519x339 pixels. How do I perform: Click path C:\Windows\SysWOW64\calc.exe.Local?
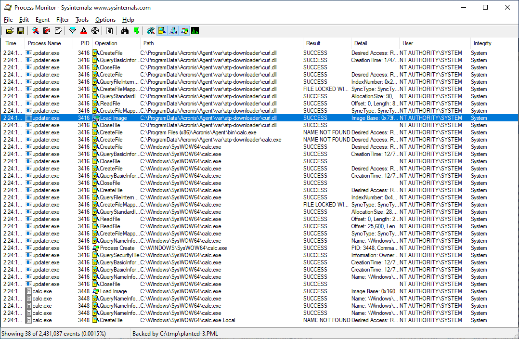tap(188, 320)
